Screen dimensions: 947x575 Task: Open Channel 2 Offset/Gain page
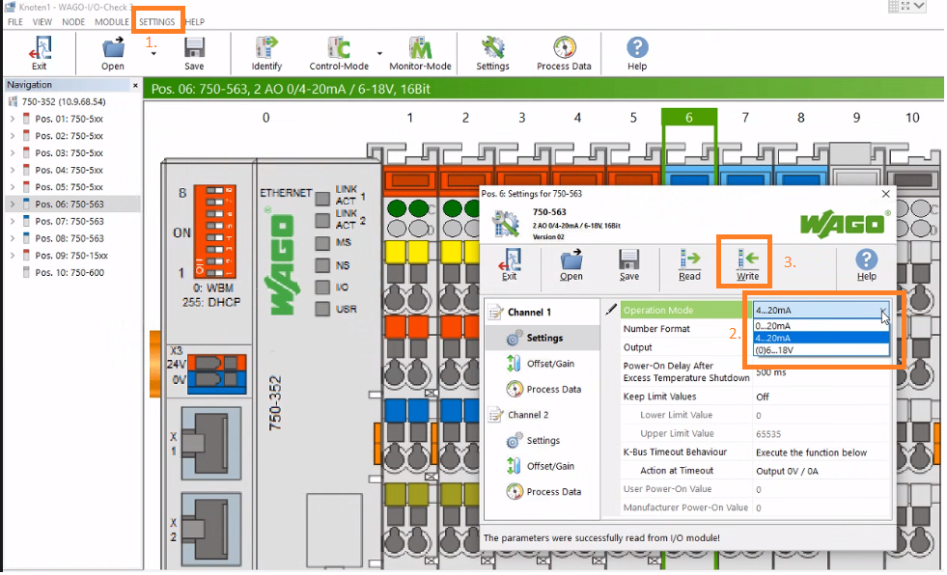coord(550,466)
